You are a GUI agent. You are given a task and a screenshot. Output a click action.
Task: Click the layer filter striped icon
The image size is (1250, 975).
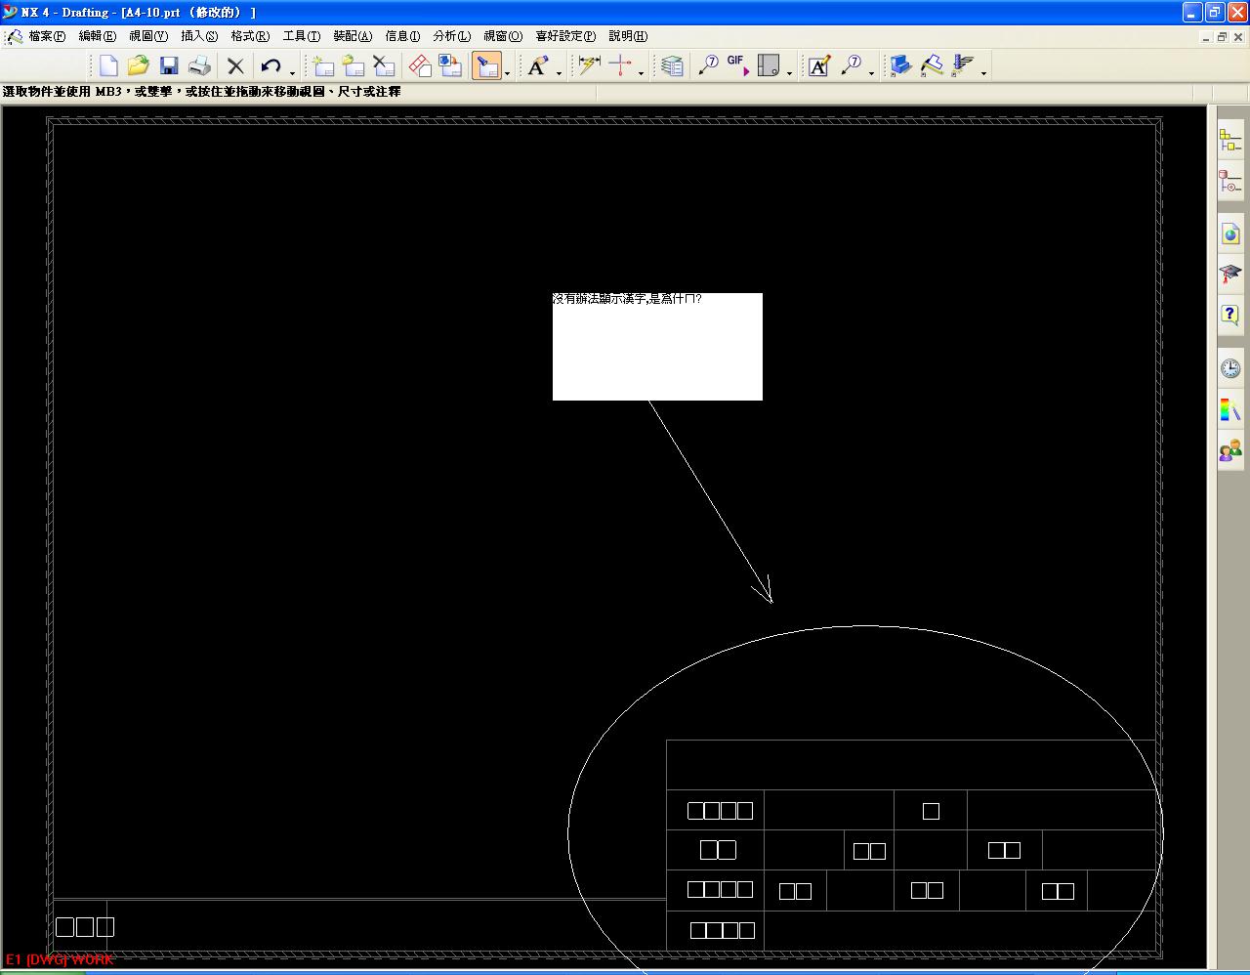click(x=963, y=65)
